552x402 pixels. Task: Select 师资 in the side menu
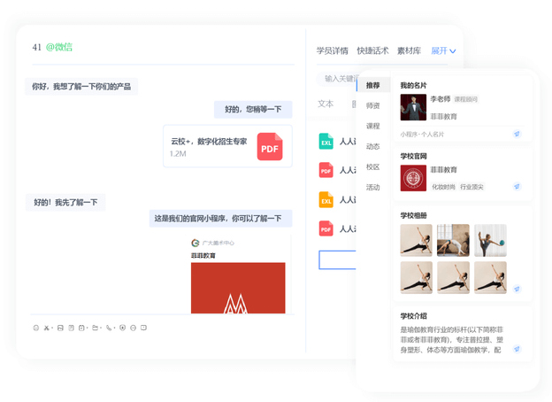(373, 106)
